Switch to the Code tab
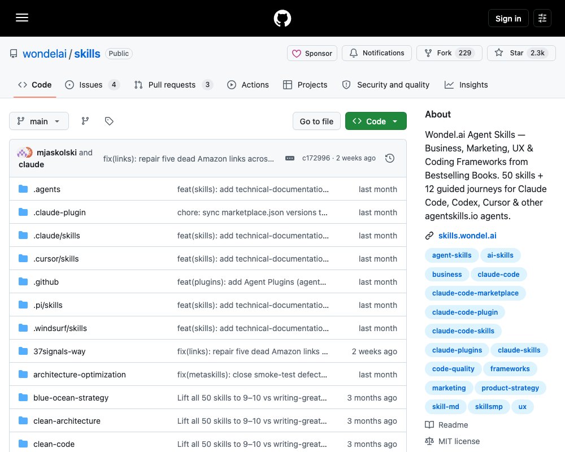565x452 pixels. point(35,85)
